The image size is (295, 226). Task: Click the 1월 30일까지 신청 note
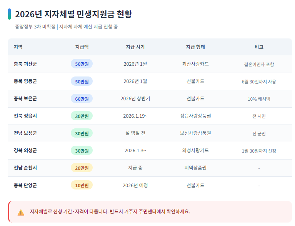[x=259, y=151]
